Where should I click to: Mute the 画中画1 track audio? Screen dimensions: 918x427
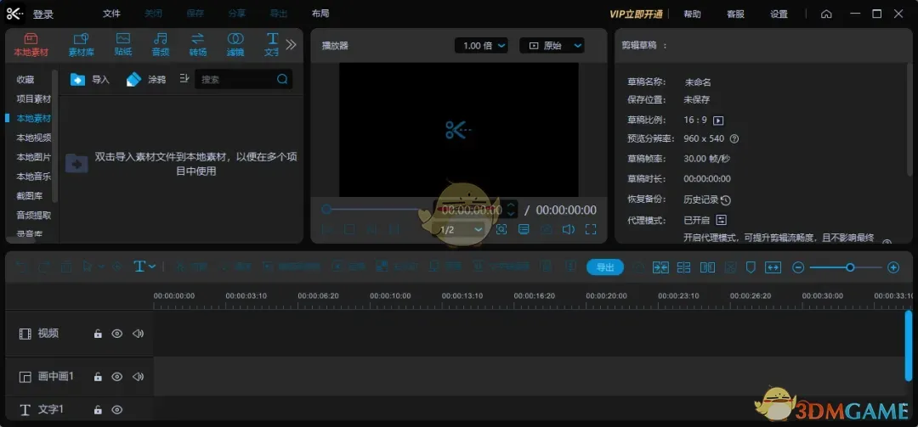point(139,376)
